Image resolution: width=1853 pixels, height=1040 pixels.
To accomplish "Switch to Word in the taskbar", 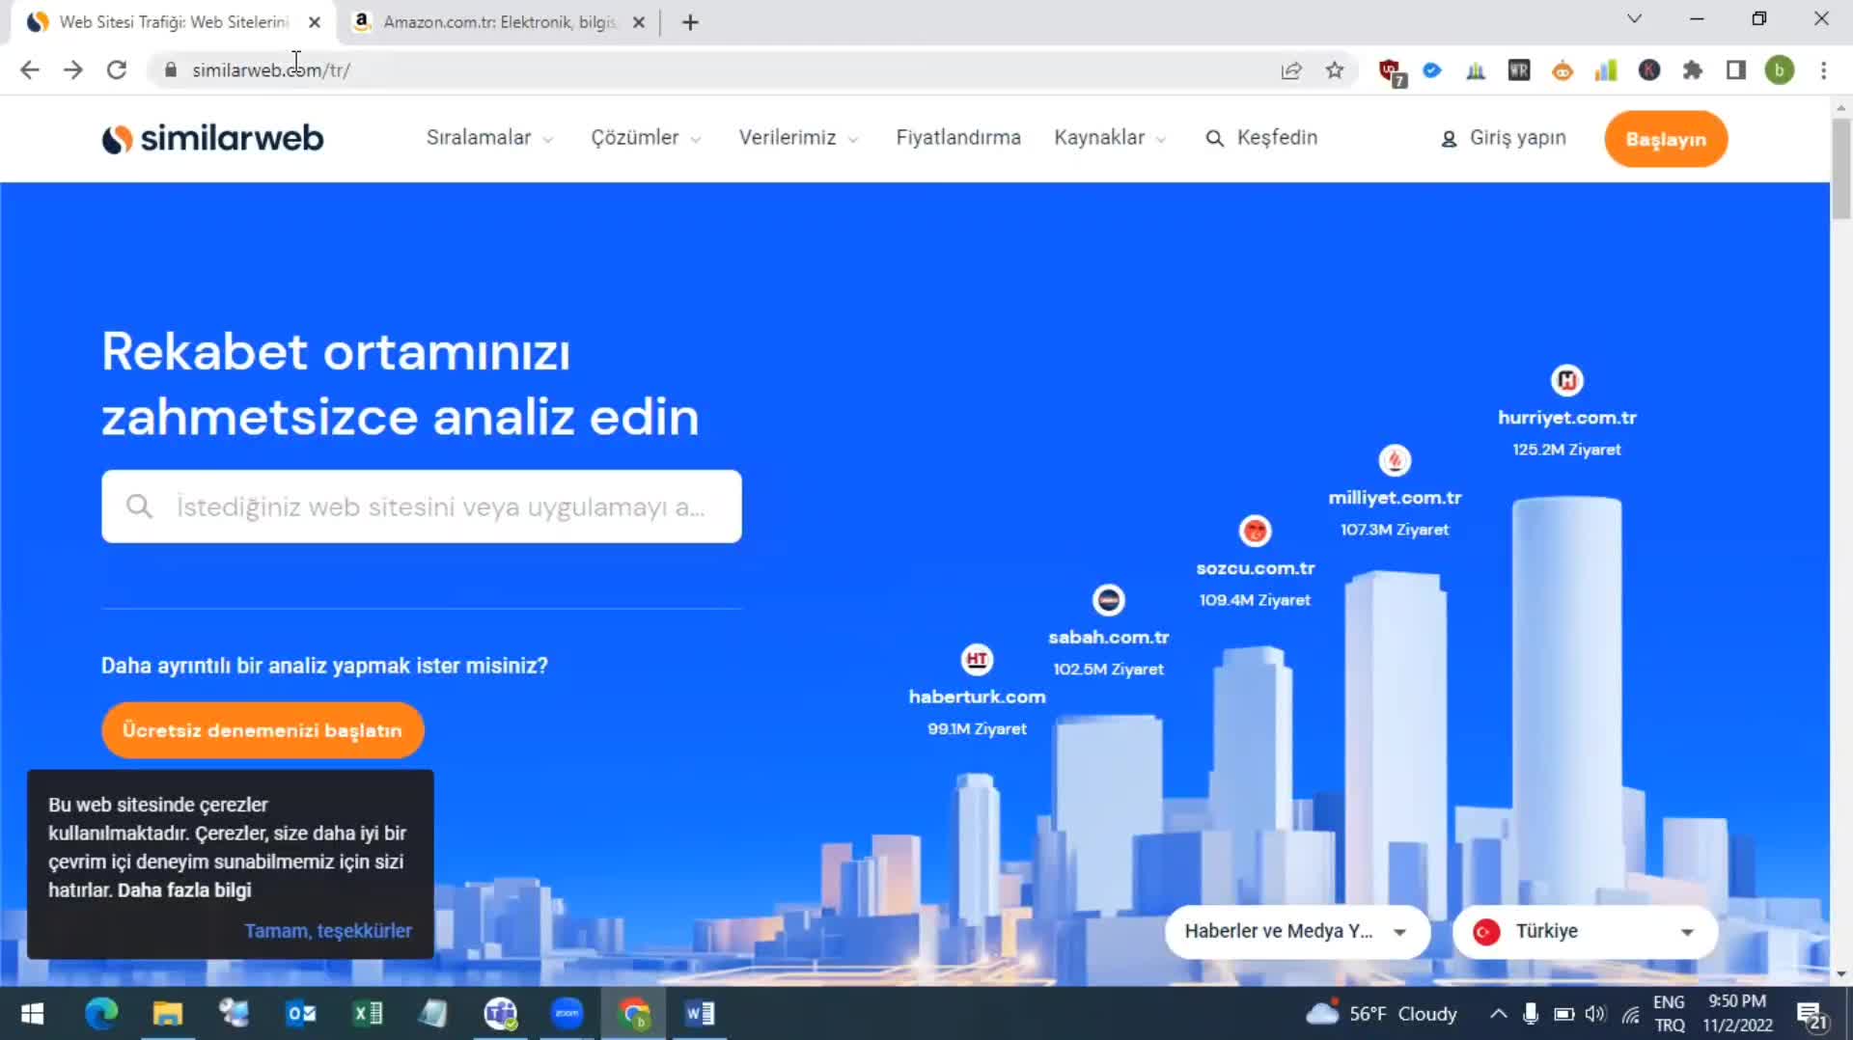I will point(700,1014).
